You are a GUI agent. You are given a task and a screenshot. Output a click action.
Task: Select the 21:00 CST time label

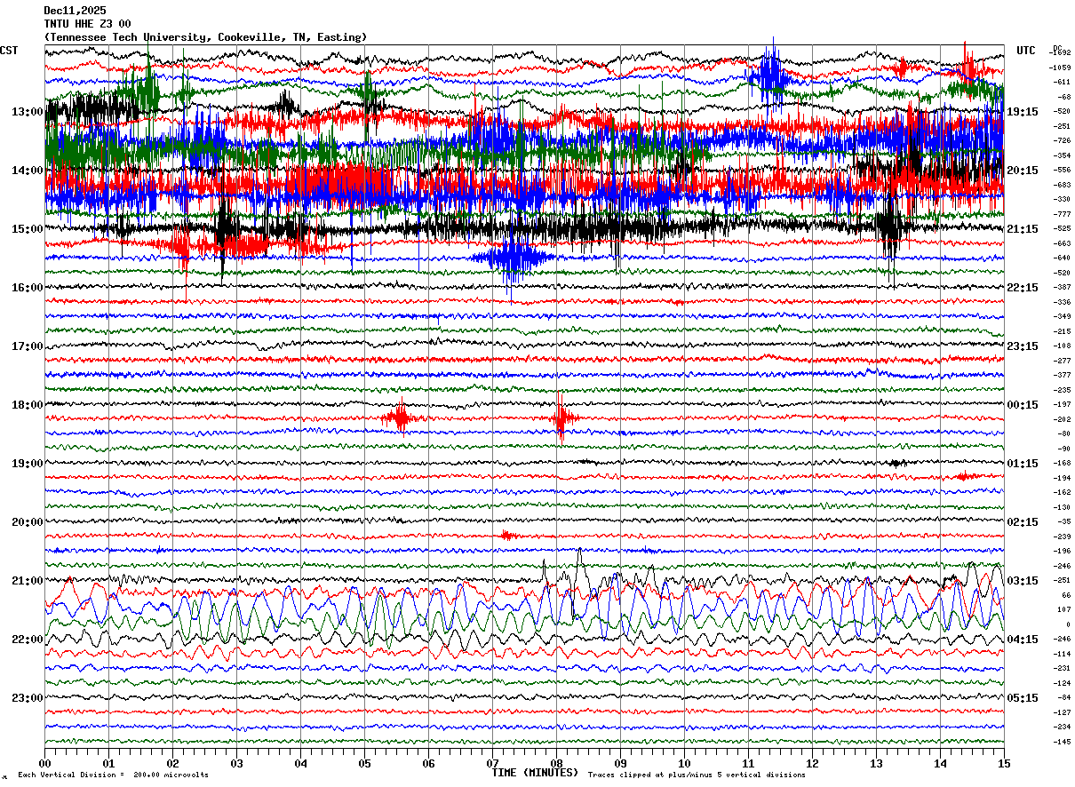pos(27,581)
